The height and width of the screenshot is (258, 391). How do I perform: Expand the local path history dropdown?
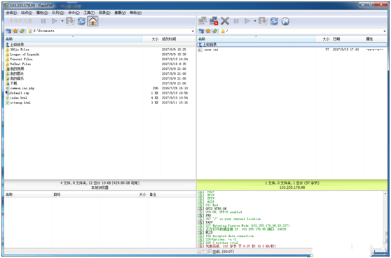pyautogui.click(x=193, y=31)
